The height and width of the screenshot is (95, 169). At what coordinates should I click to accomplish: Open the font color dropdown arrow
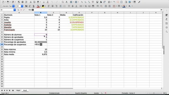[x=40, y=6]
